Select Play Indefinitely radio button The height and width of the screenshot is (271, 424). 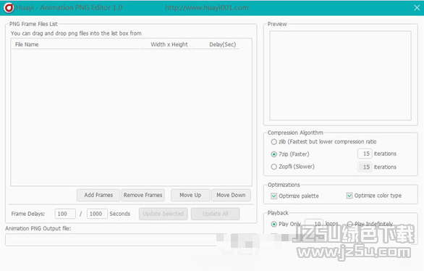click(350, 224)
